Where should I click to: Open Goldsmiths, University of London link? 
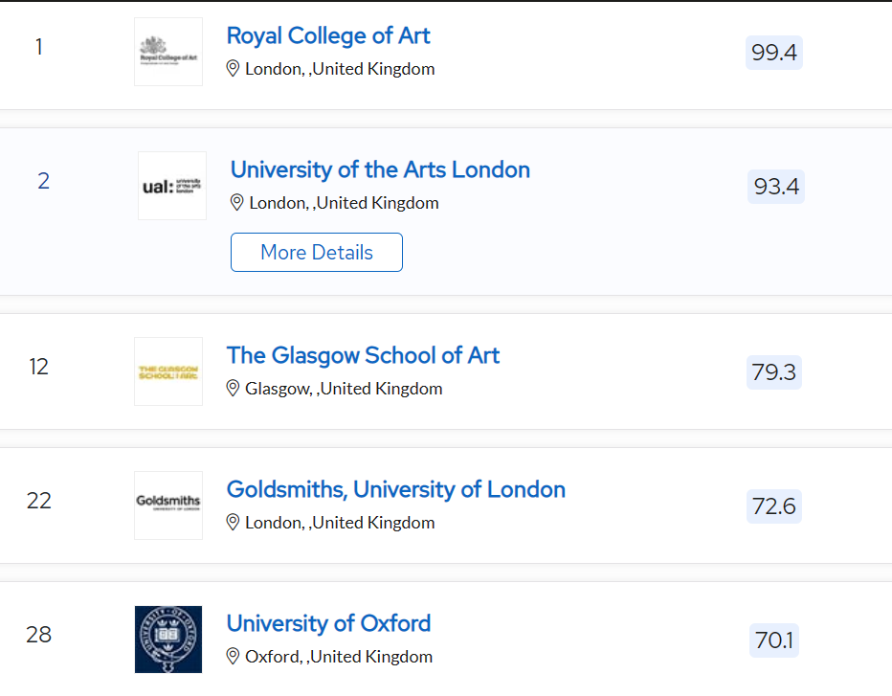(396, 489)
